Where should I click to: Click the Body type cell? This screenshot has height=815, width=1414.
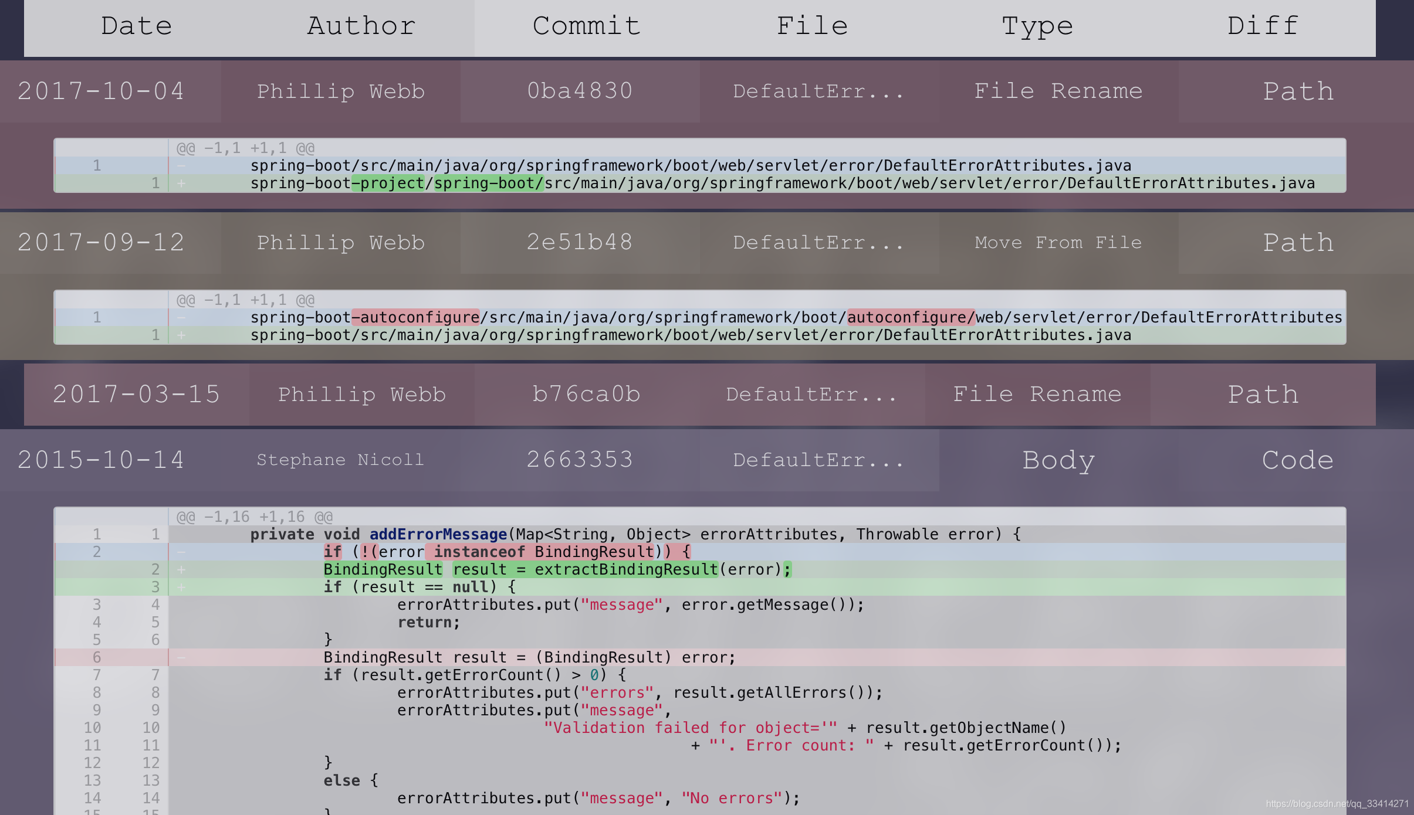click(1058, 460)
